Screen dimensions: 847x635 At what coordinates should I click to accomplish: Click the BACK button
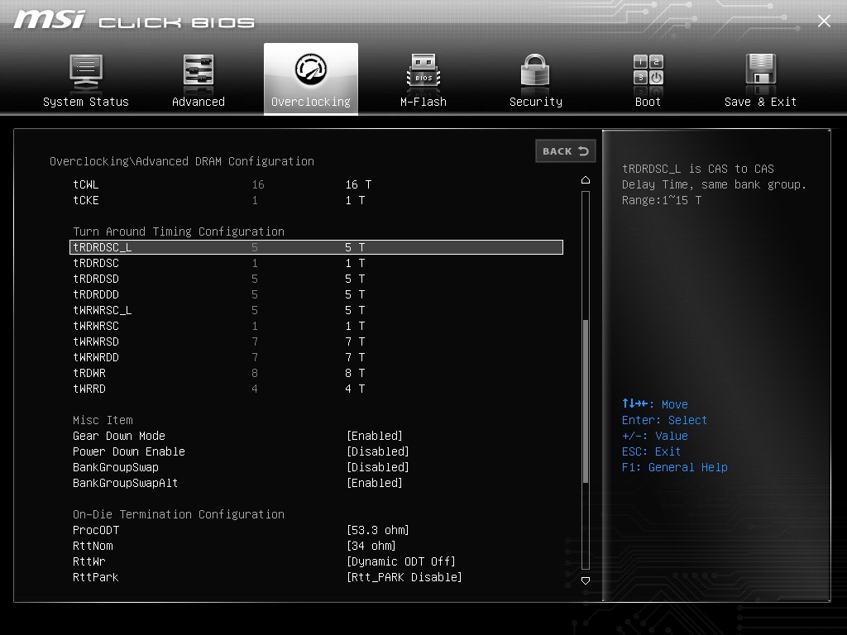pos(566,151)
